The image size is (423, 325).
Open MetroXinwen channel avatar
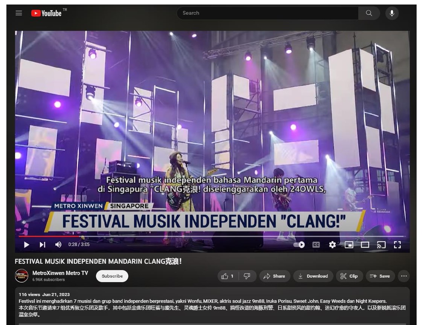click(21, 276)
